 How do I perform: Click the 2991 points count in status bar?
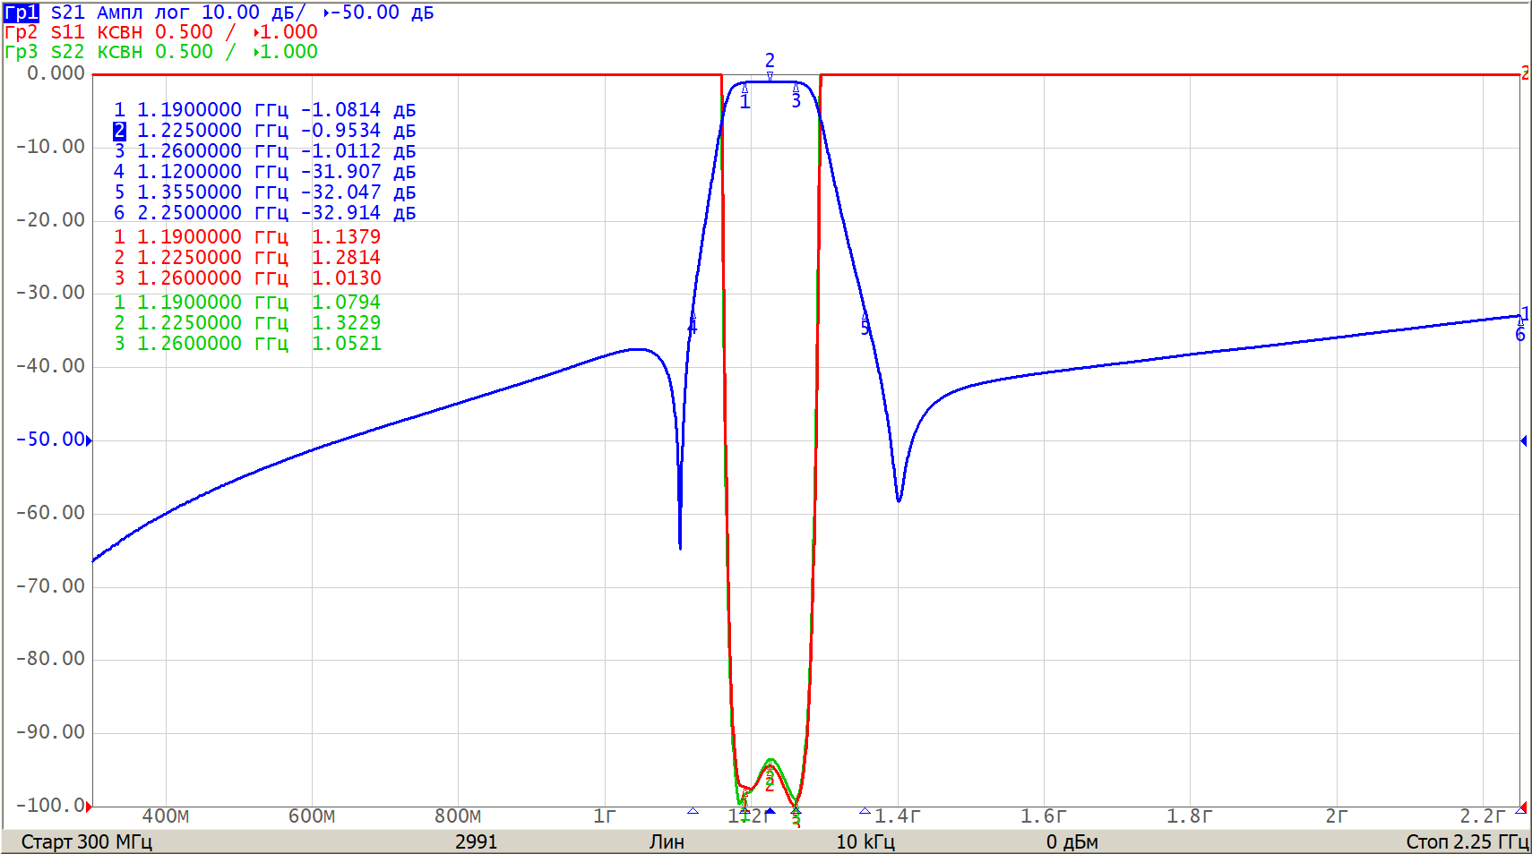click(x=476, y=841)
